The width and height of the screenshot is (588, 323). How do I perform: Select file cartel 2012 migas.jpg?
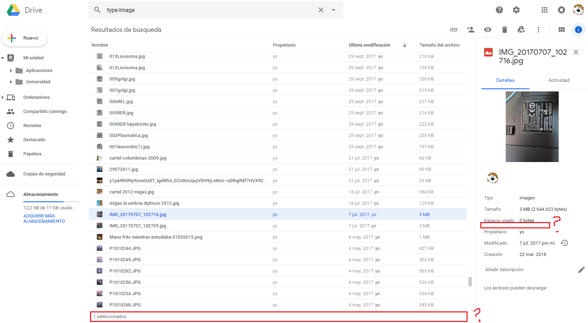(278, 192)
